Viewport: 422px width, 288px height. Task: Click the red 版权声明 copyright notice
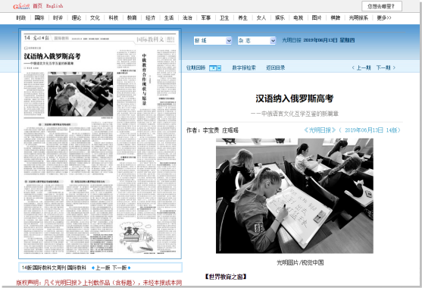[99, 283]
